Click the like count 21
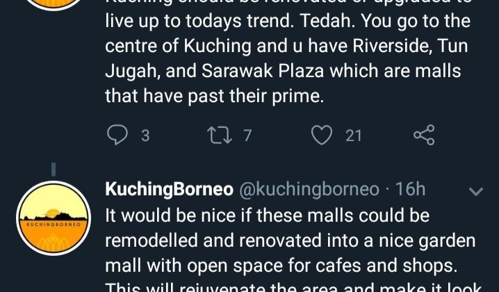Viewport: 499px width, 292px height. (x=354, y=136)
